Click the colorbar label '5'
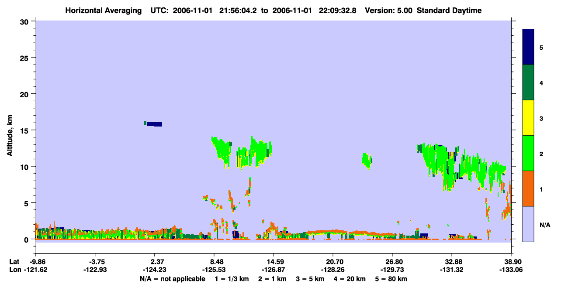The image size is (568, 291). pyautogui.click(x=541, y=47)
